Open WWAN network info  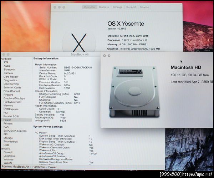click(x=7, y=163)
